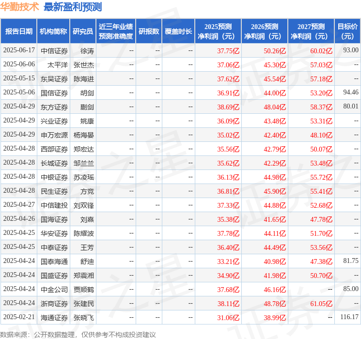
Task: Click the 55.41亿 forecast value
Action: click(321, 191)
